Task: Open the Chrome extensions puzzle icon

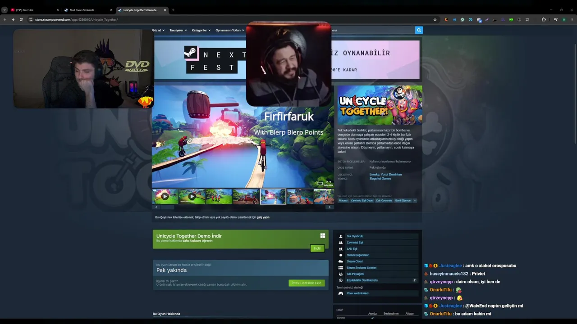Action: tap(544, 19)
